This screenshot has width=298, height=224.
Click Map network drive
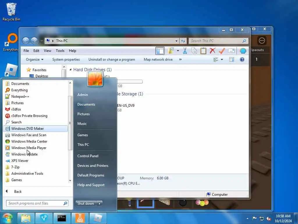pyautogui.click(x=158, y=60)
